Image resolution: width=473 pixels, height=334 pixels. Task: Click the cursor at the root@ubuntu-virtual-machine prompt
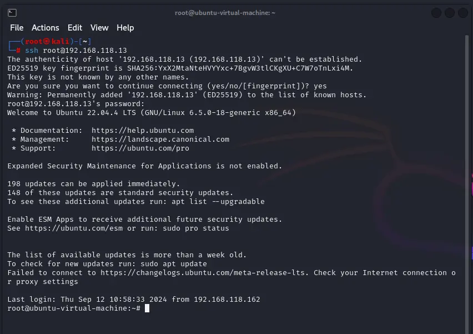pyautogui.click(x=147, y=308)
